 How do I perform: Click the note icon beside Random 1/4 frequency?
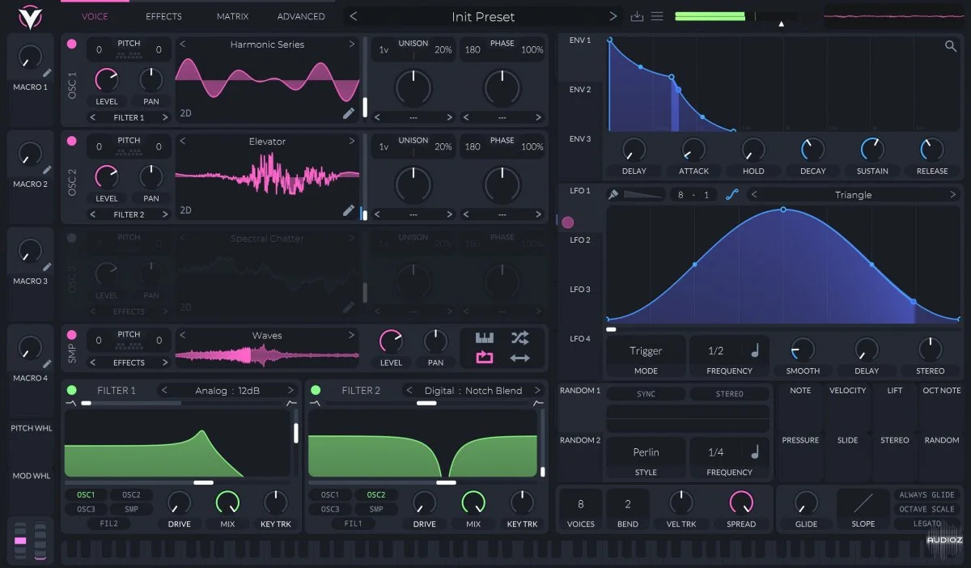pyautogui.click(x=755, y=451)
